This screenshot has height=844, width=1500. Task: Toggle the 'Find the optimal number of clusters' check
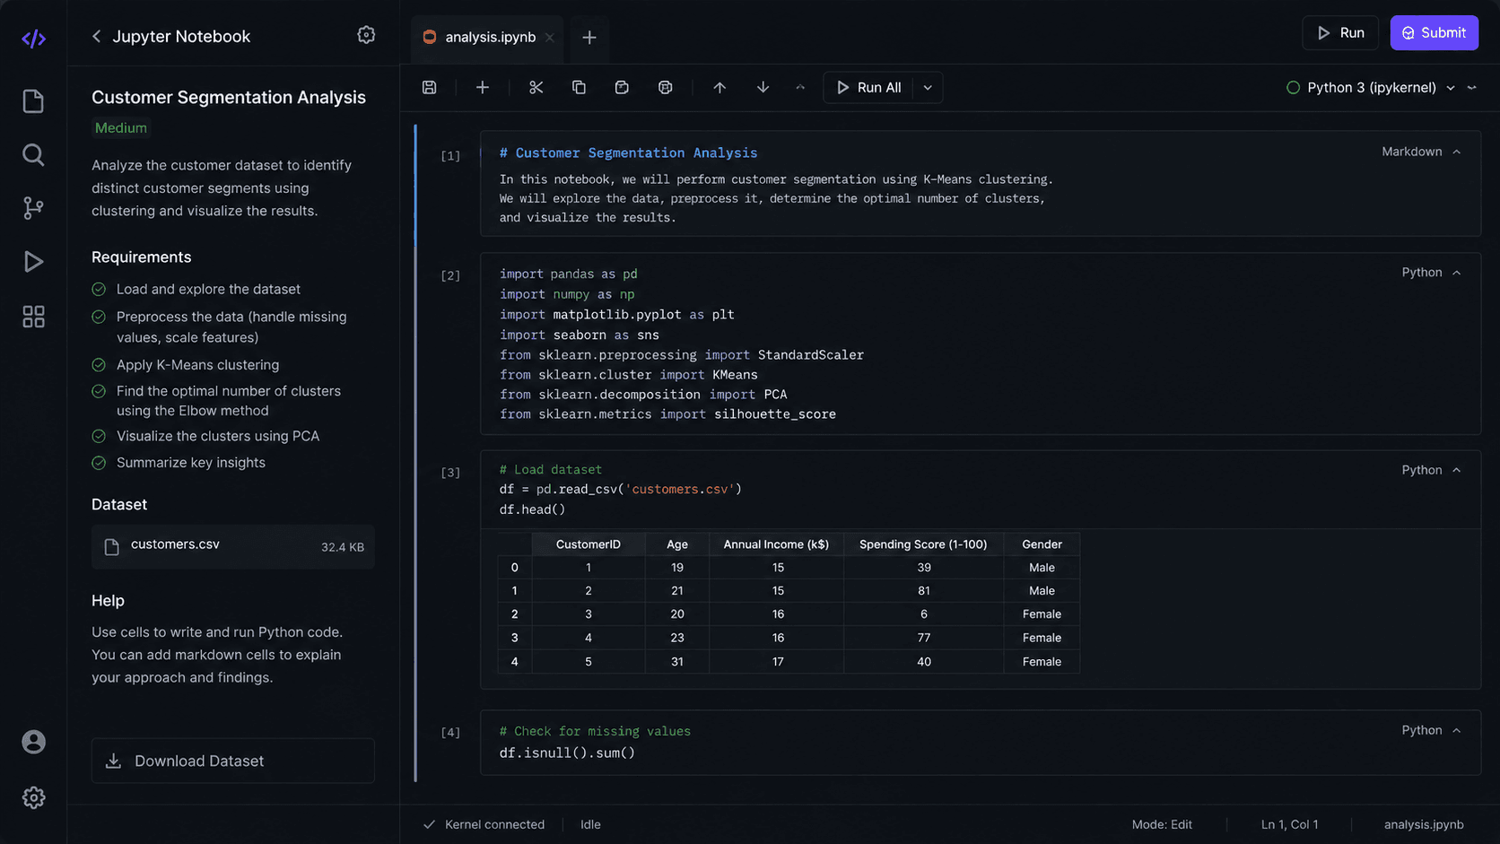click(99, 391)
